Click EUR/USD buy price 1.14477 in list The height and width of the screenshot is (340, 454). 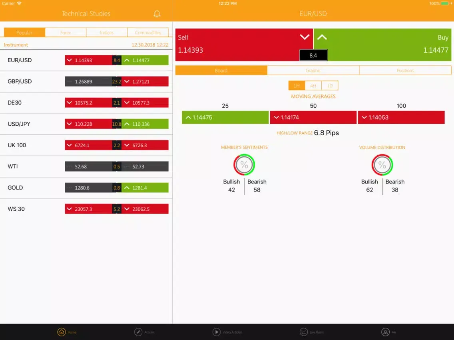coord(145,60)
